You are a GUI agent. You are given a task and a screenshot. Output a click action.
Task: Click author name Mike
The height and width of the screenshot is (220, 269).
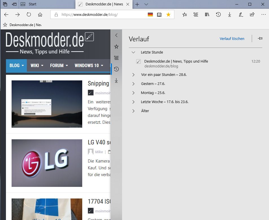[99, 152]
